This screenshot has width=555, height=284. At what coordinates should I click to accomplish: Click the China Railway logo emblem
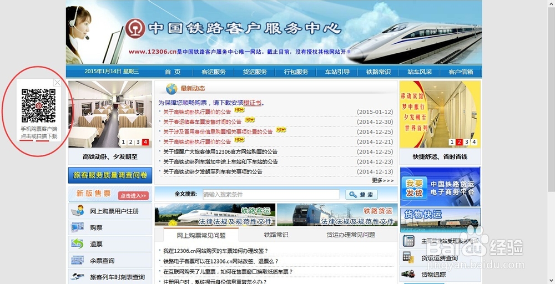[135, 29]
